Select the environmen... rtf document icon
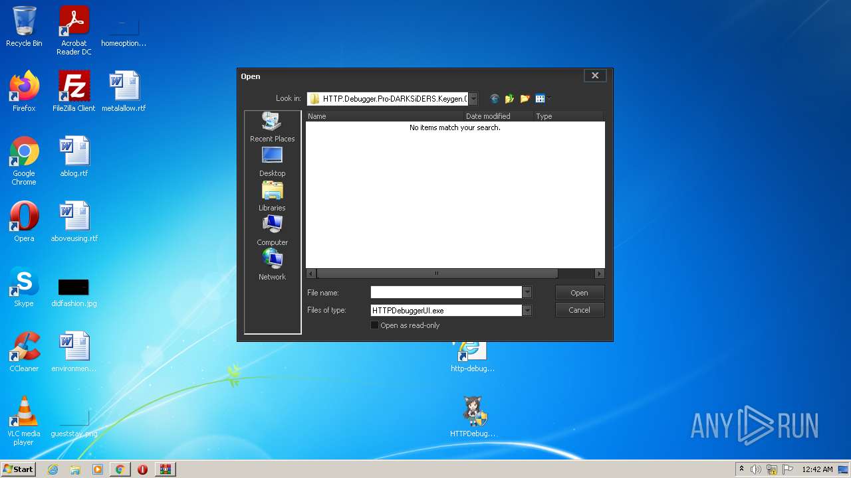The width and height of the screenshot is (851, 478). tap(74, 352)
